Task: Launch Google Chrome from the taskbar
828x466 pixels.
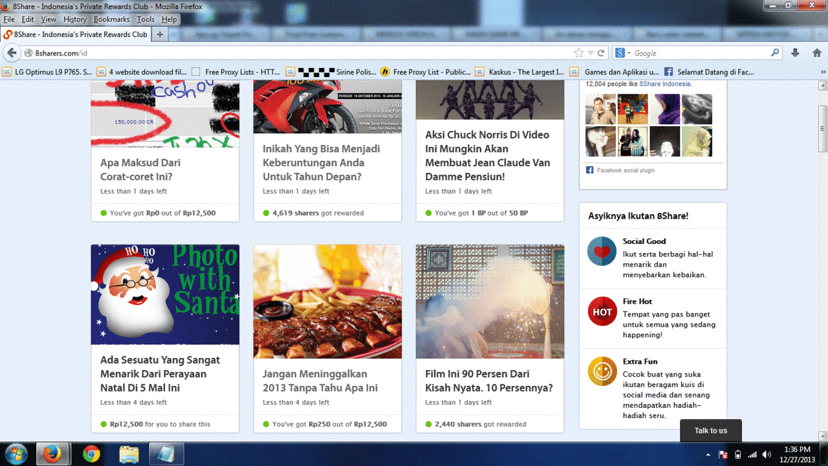Action: [91, 454]
